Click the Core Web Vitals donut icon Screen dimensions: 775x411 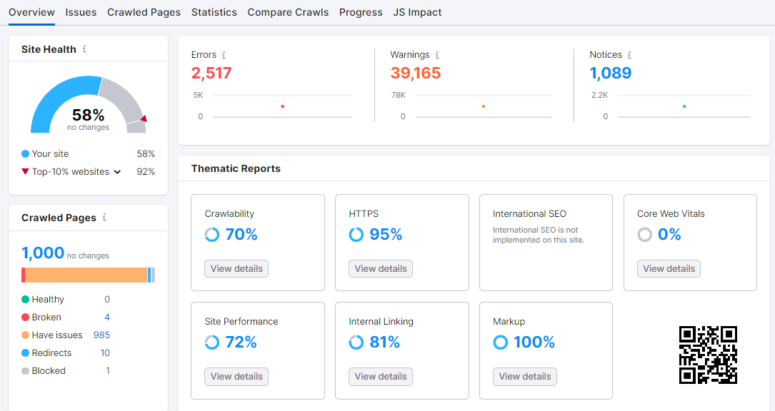click(x=645, y=235)
